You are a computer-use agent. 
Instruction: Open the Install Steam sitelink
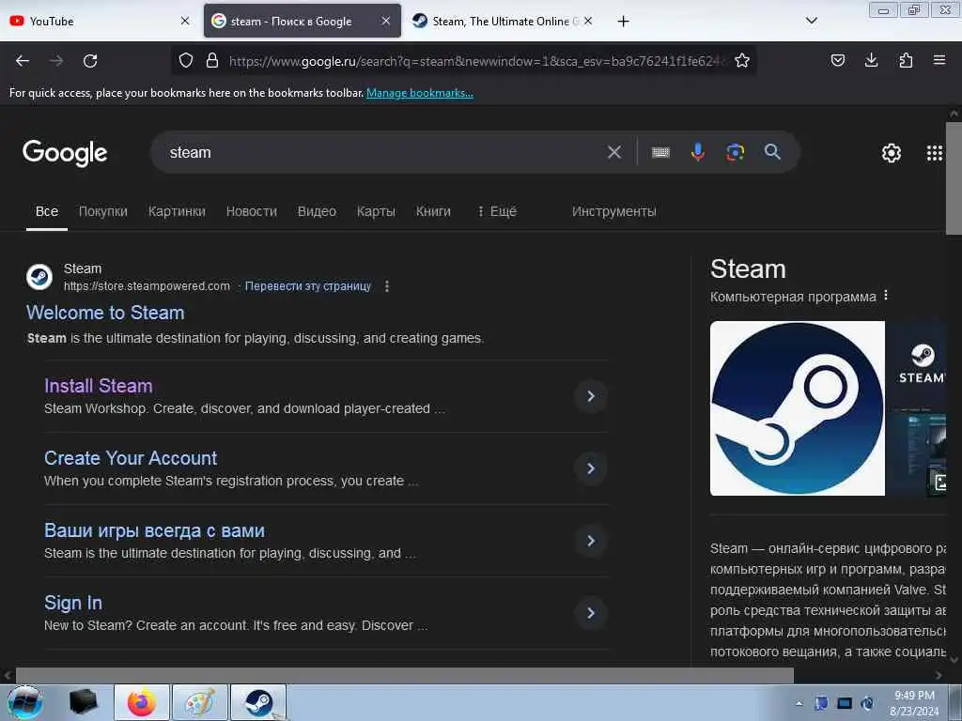click(x=98, y=386)
